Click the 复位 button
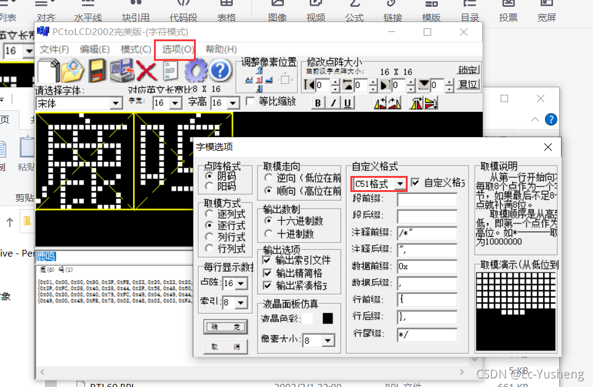 point(468,84)
